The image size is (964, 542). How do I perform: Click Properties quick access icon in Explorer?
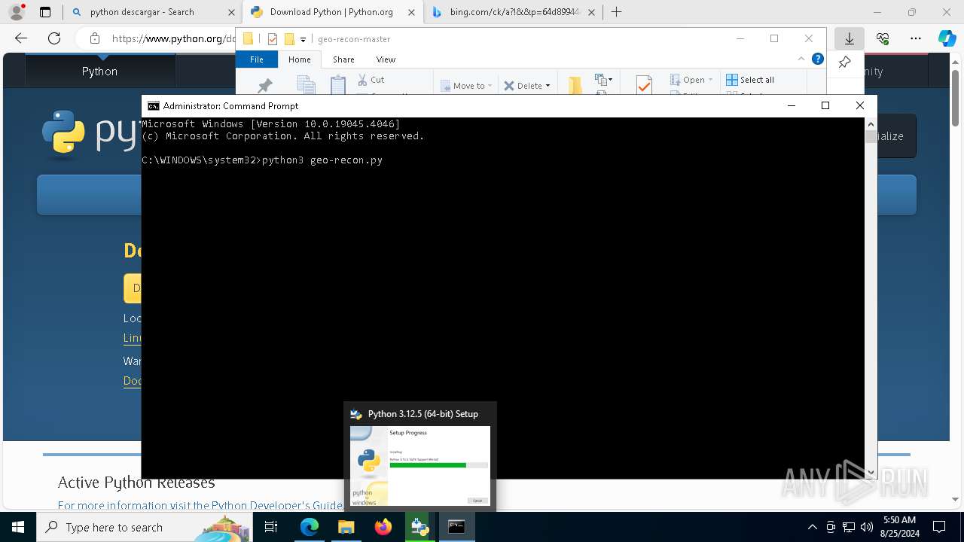pyautogui.click(x=273, y=39)
